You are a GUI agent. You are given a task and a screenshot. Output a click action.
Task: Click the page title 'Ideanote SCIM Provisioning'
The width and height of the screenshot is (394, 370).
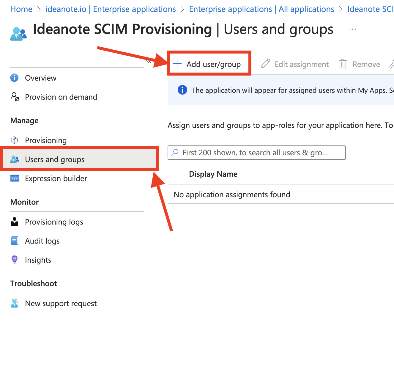tap(122, 29)
